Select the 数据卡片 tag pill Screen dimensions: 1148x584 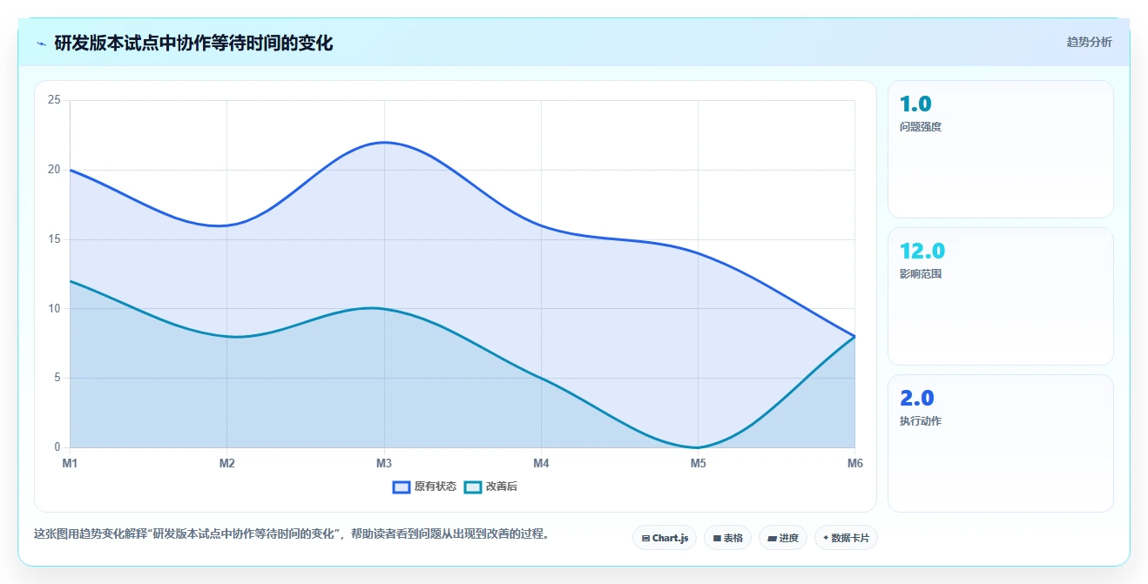click(846, 538)
